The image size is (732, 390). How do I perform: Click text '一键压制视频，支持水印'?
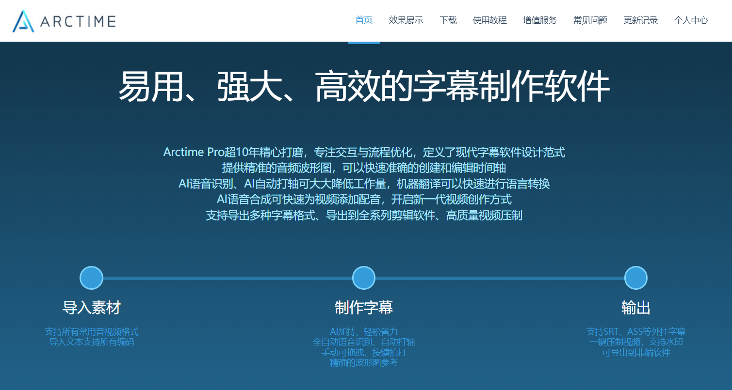636,342
